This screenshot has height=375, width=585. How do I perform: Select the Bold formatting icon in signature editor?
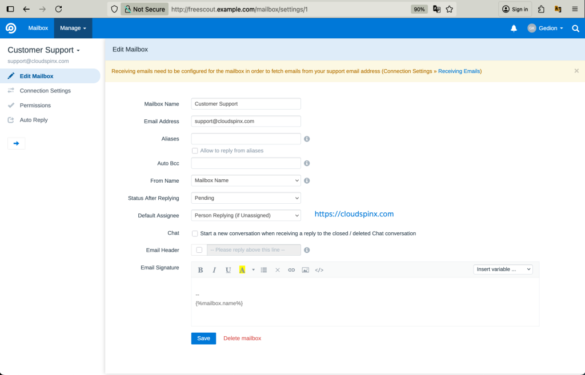(201, 269)
